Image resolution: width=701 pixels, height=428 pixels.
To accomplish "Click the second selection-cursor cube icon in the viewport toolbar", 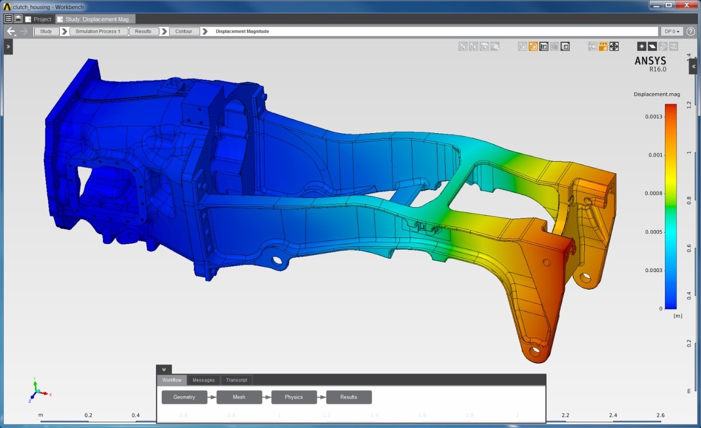I will click(473, 47).
